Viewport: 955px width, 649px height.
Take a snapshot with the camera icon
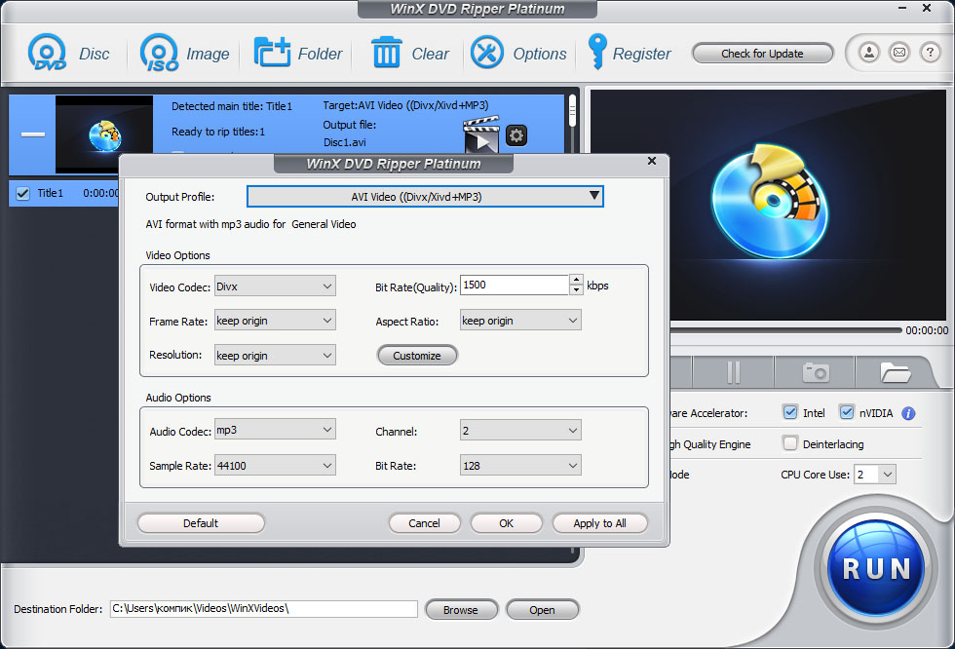click(816, 372)
